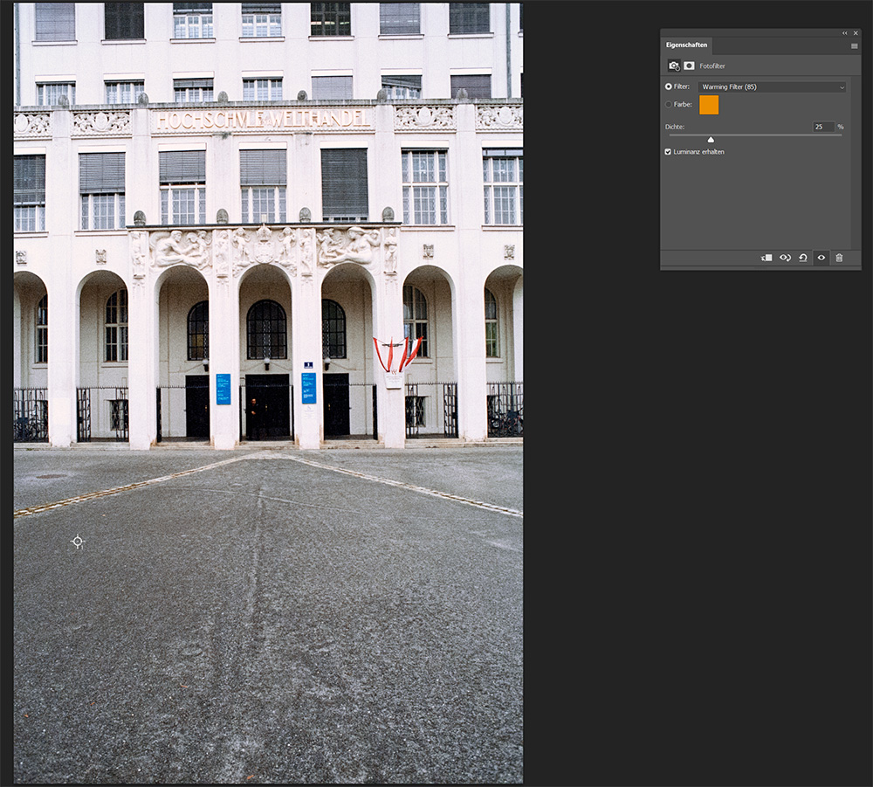Image resolution: width=873 pixels, height=787 pixels.
Task: Click the Dichte slider handle
Action: (711, 139)
